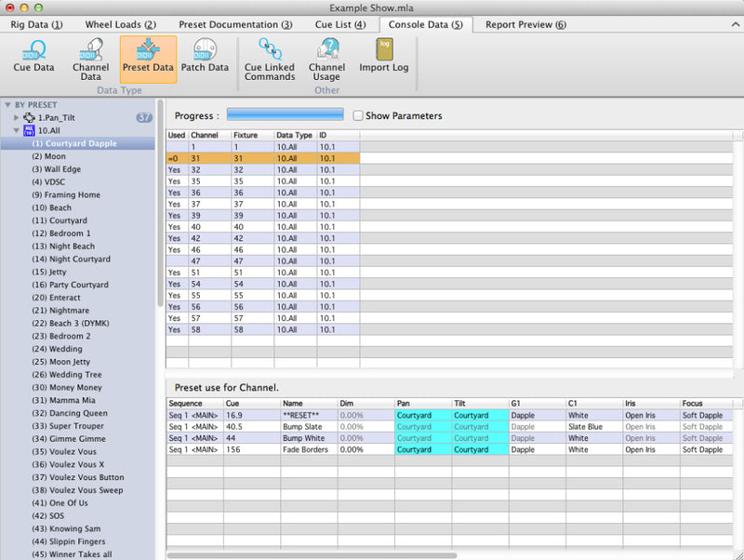744x560 pixels.
Task: Collapse the BY PRESET section
Action: pos(7,105)
